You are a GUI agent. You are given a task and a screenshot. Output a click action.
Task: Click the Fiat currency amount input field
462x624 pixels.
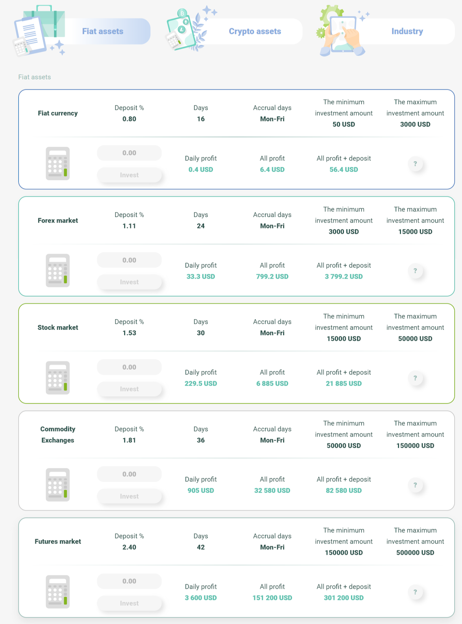tap(129, 153)
